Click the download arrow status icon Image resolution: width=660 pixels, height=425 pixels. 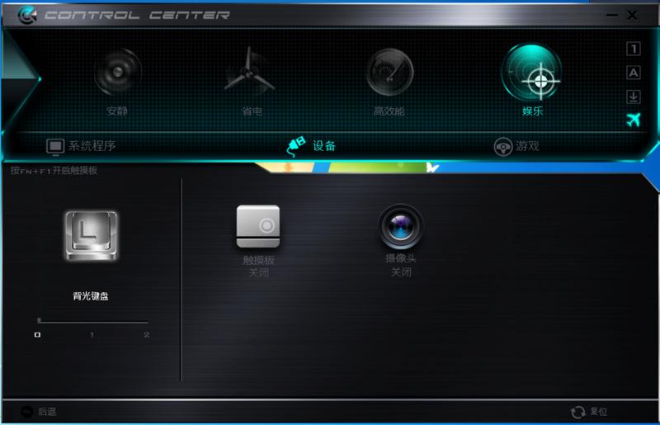tap(633, 97)
